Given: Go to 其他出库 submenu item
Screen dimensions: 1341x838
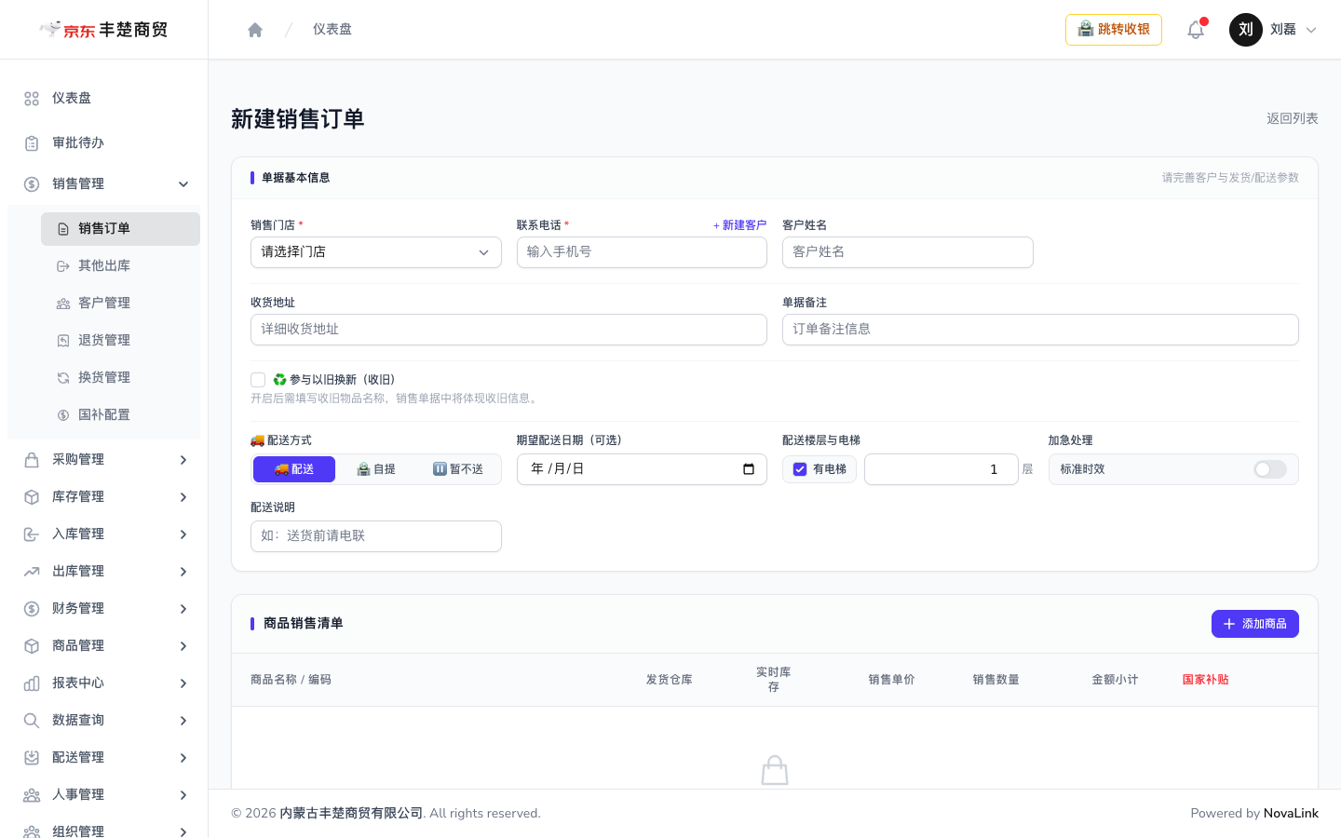Looking at the screenshot, I should pyautogui.click(x=120, y=266).
